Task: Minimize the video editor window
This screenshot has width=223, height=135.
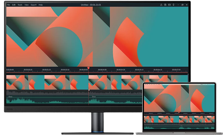Action: point(178,5)
